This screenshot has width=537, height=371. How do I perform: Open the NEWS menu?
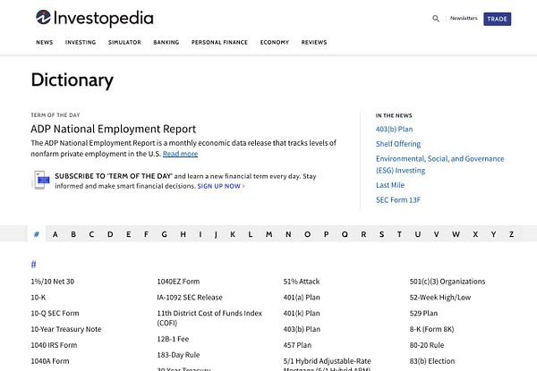[45, 42]
